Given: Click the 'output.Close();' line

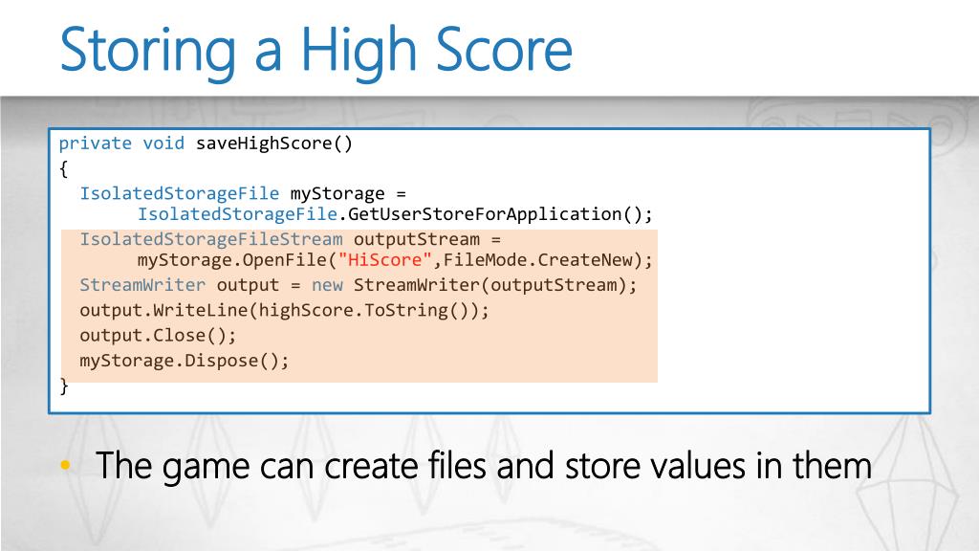Looking at the screenshot, I should click(158, 336).
